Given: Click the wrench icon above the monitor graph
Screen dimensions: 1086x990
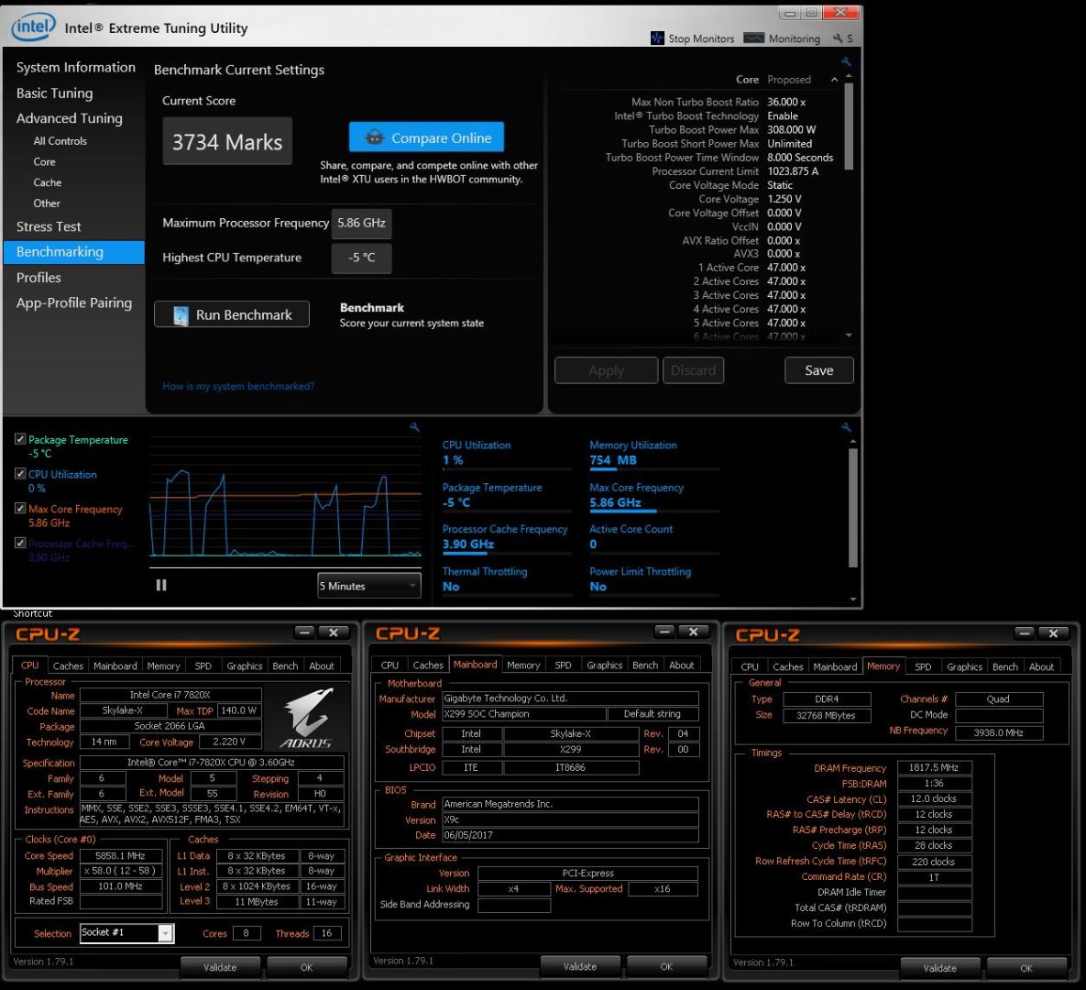Looking at the screenshot, I should coord(414,427).
